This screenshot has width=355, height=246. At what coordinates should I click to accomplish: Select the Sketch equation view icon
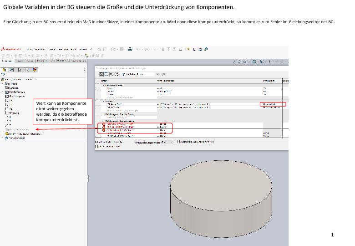pyautogui.click(x=106, y=74)
